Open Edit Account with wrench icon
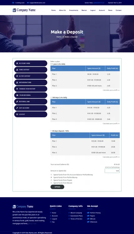The height and width of the screenshot is (234, 134). point(31,108)
